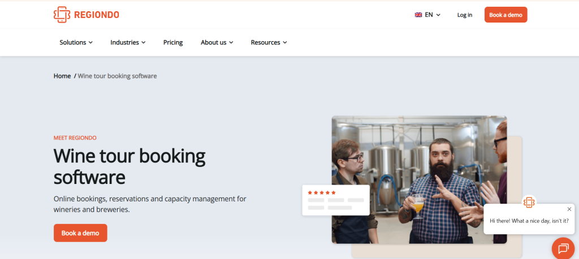Expand the About us menu
The image size is (579, 259).
pos(217,42)
